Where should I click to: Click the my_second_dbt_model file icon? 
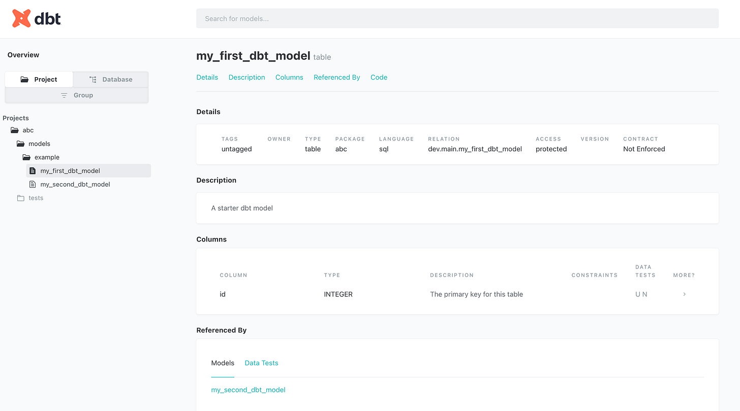point(33,184)
